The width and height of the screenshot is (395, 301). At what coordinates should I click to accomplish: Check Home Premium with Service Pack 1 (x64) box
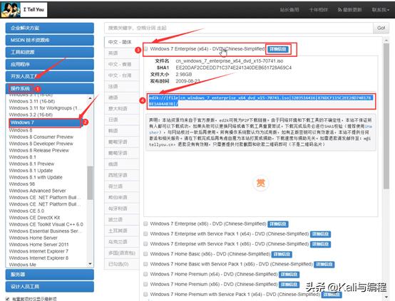tap(145, 294)
